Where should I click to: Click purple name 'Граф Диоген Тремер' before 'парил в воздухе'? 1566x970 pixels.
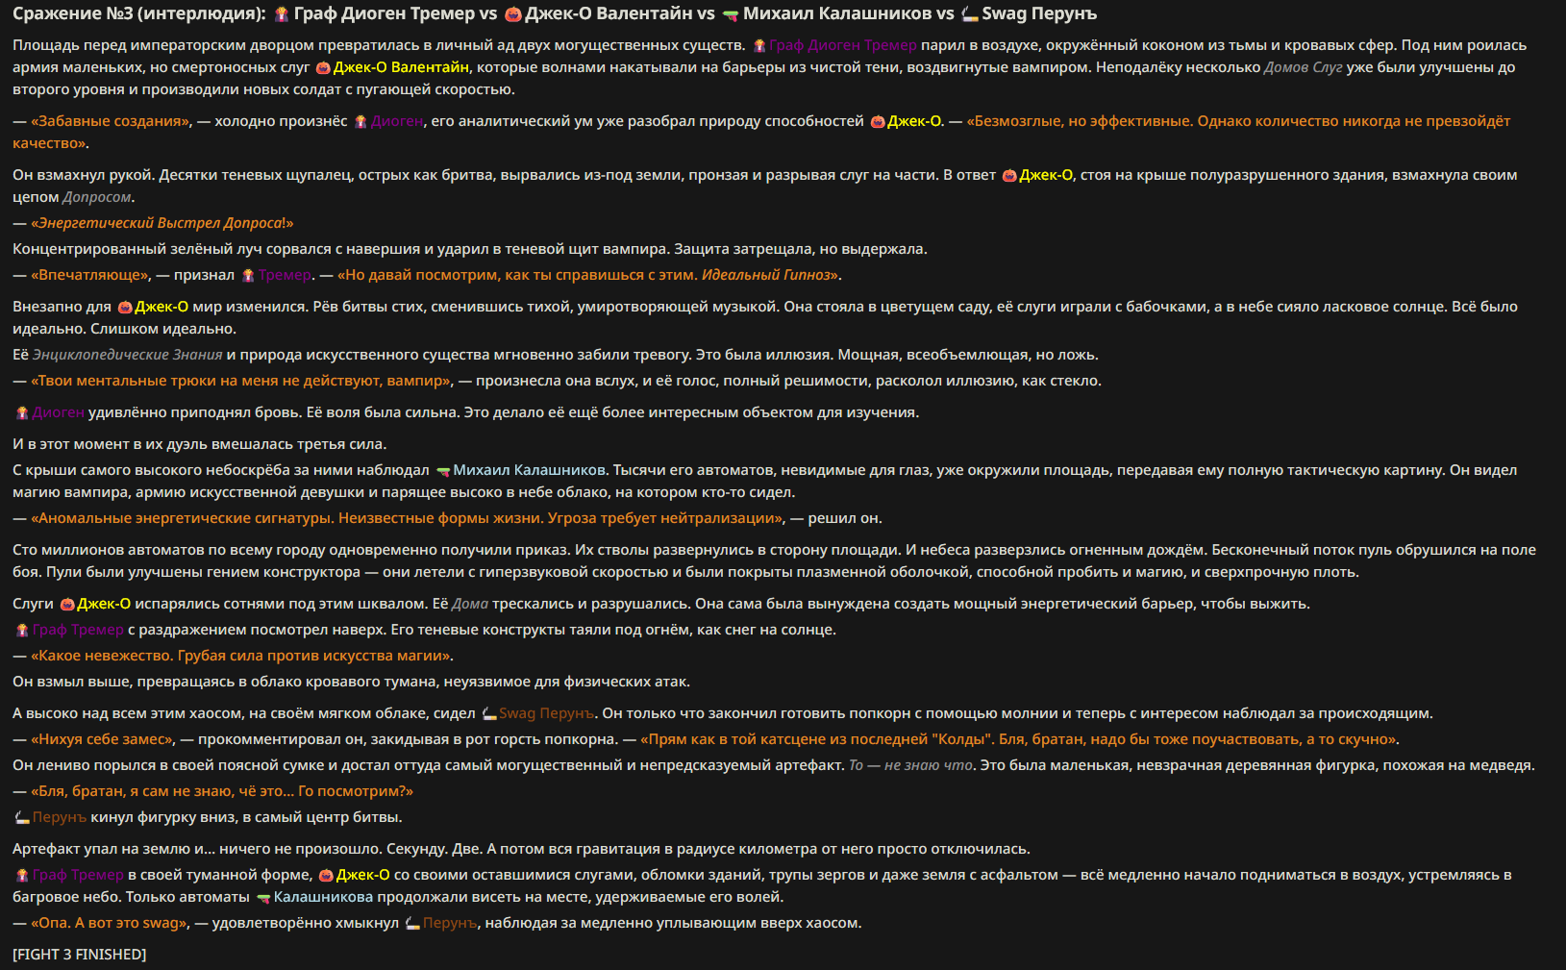tap(843, 45)
